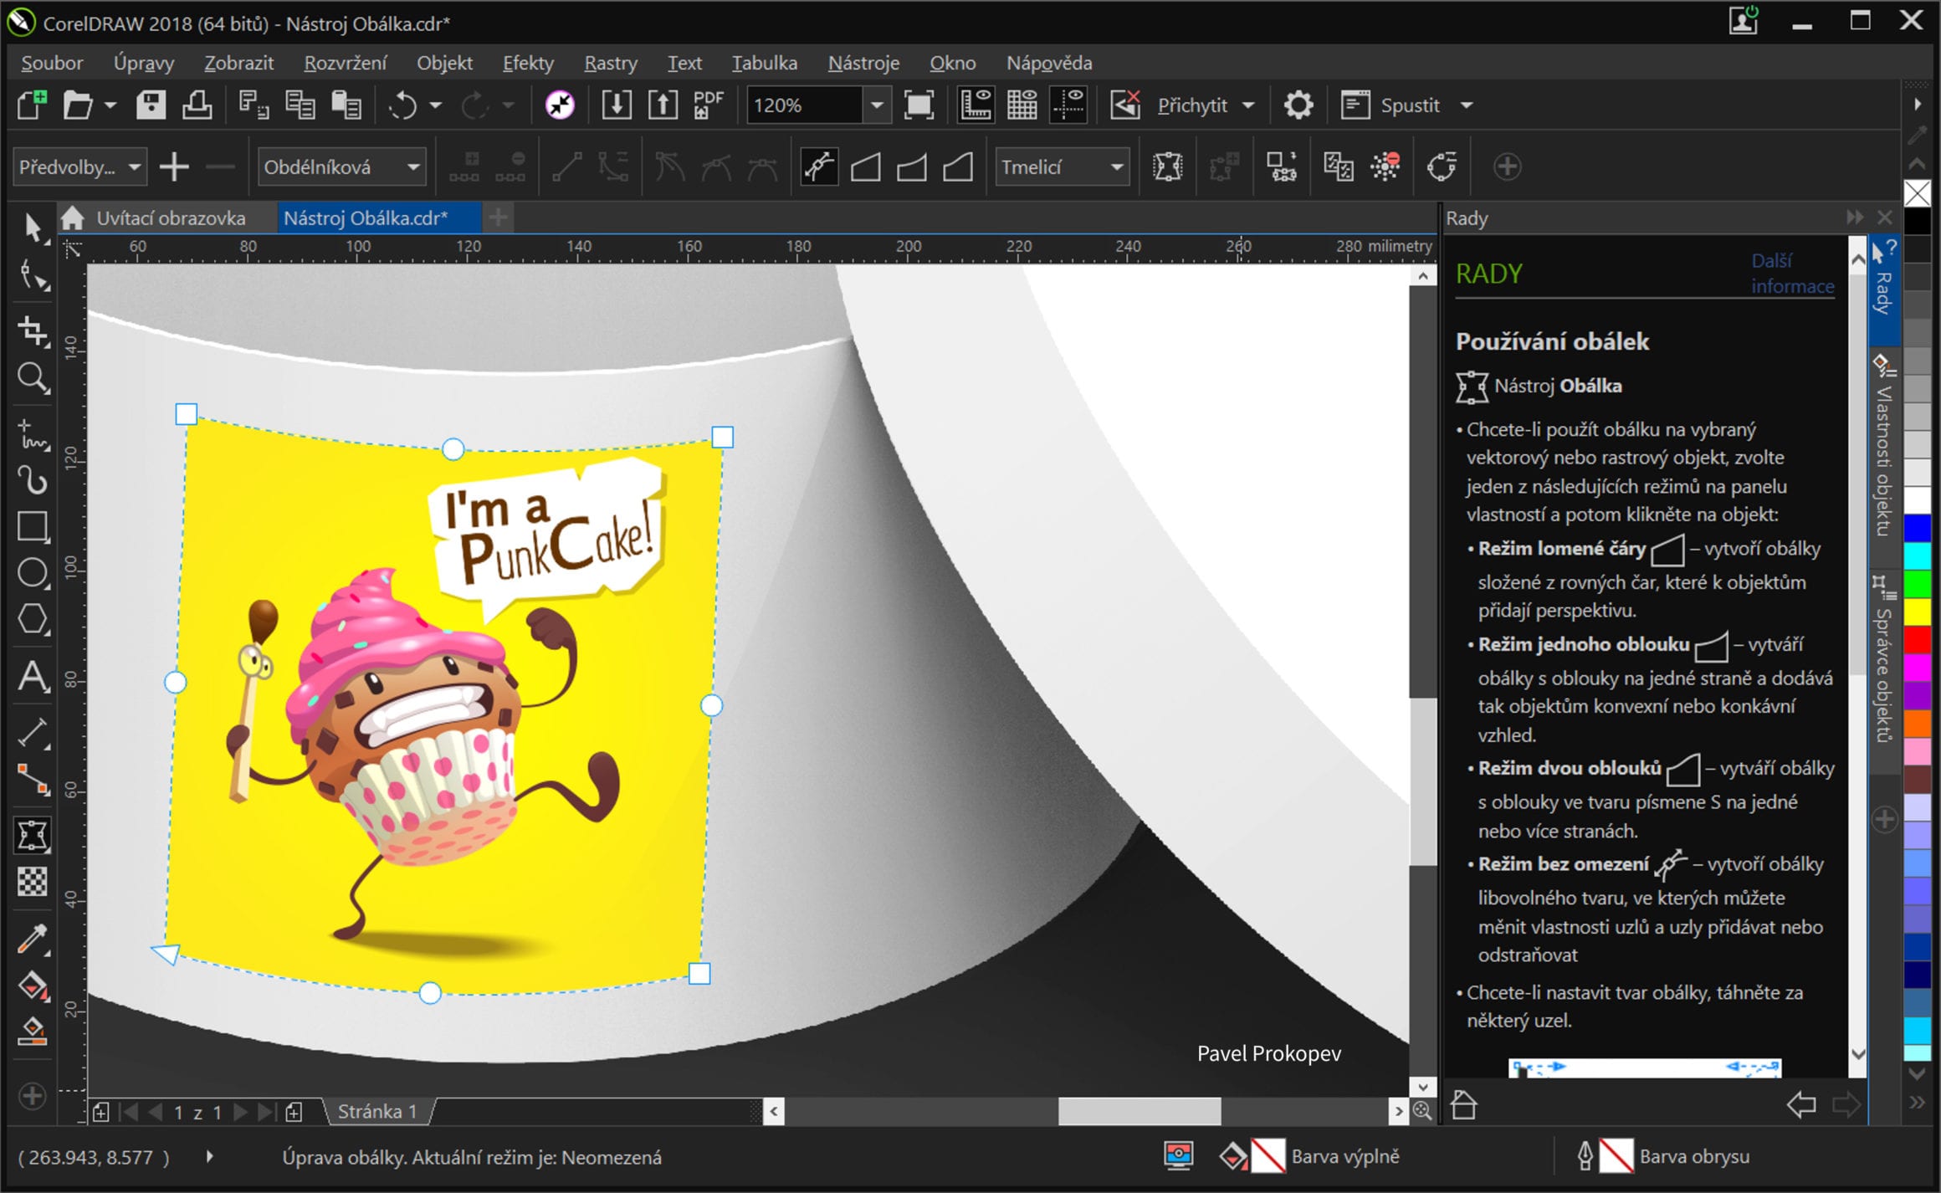Select the Eyedropper tool in the toolbox
The height and width of the screenshot is (1193, 1941).
pyautogui.click(x=33, y=939)
